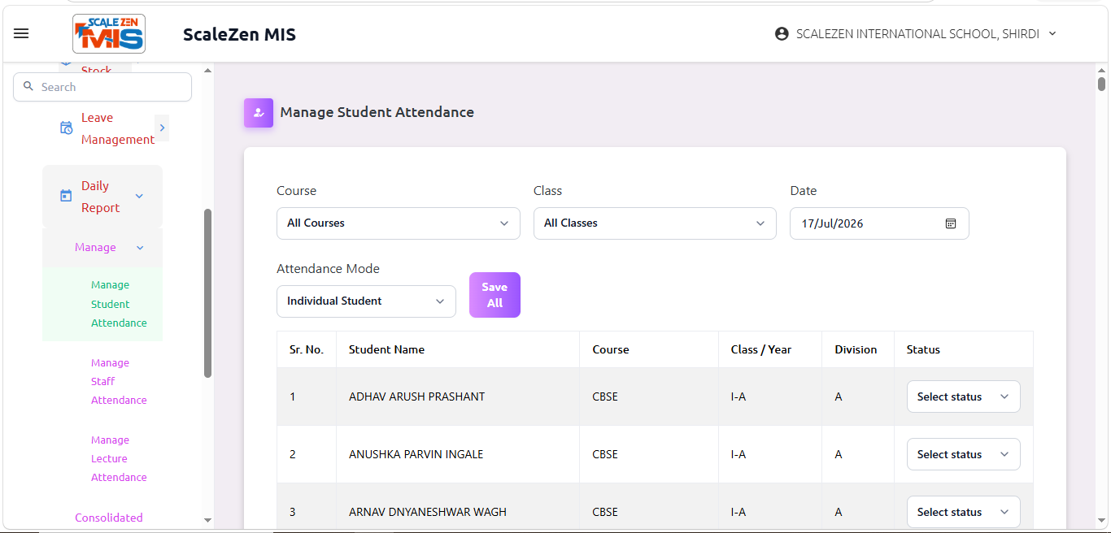Open the date picker calendar icon

click(x=951, y=223)
